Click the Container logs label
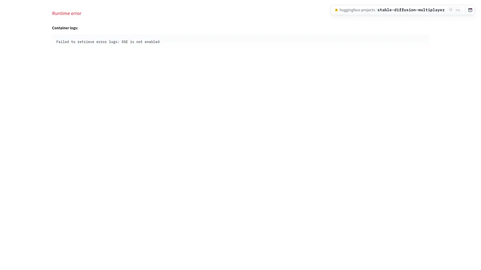The image size is (481, 270). pyautogui.click(x=65, y=28)
